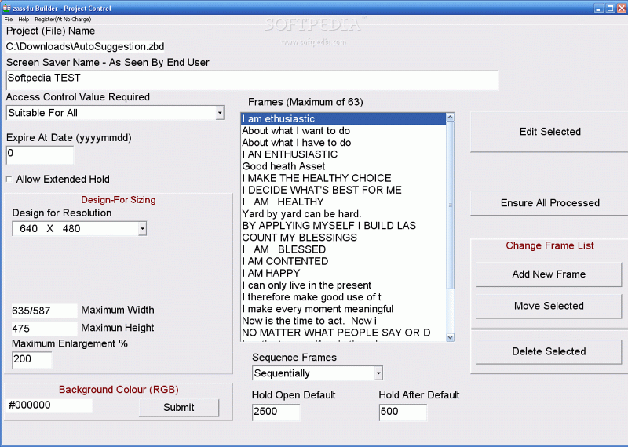The image size is (628, 447).
Task: Expand the Access Control Value dropdown
Action: 220,113
